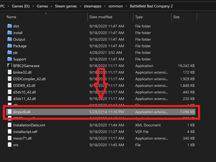Sort by Type column header
Viewport: 216px width, 162px height.
(139, 17)
